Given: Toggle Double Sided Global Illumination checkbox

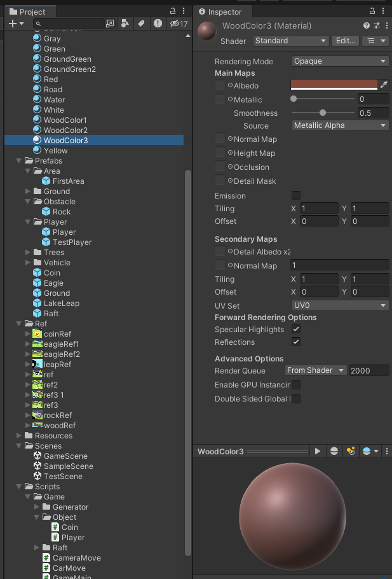Looking at the screenshot, I should [296, 399].
